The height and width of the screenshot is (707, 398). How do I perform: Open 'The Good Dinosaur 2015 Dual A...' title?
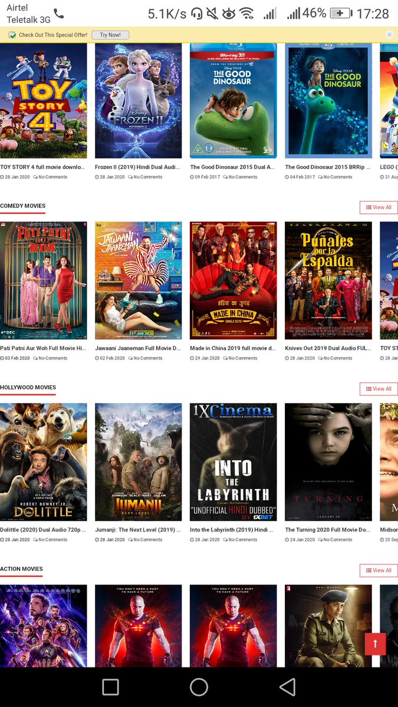click(x=232, y=167)
